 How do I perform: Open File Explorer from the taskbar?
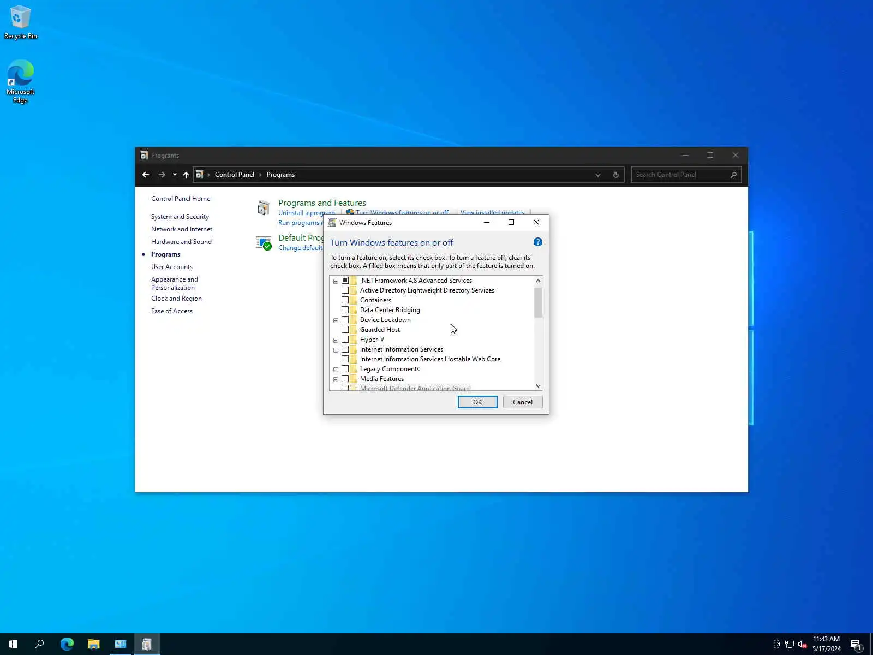(94, 644)
